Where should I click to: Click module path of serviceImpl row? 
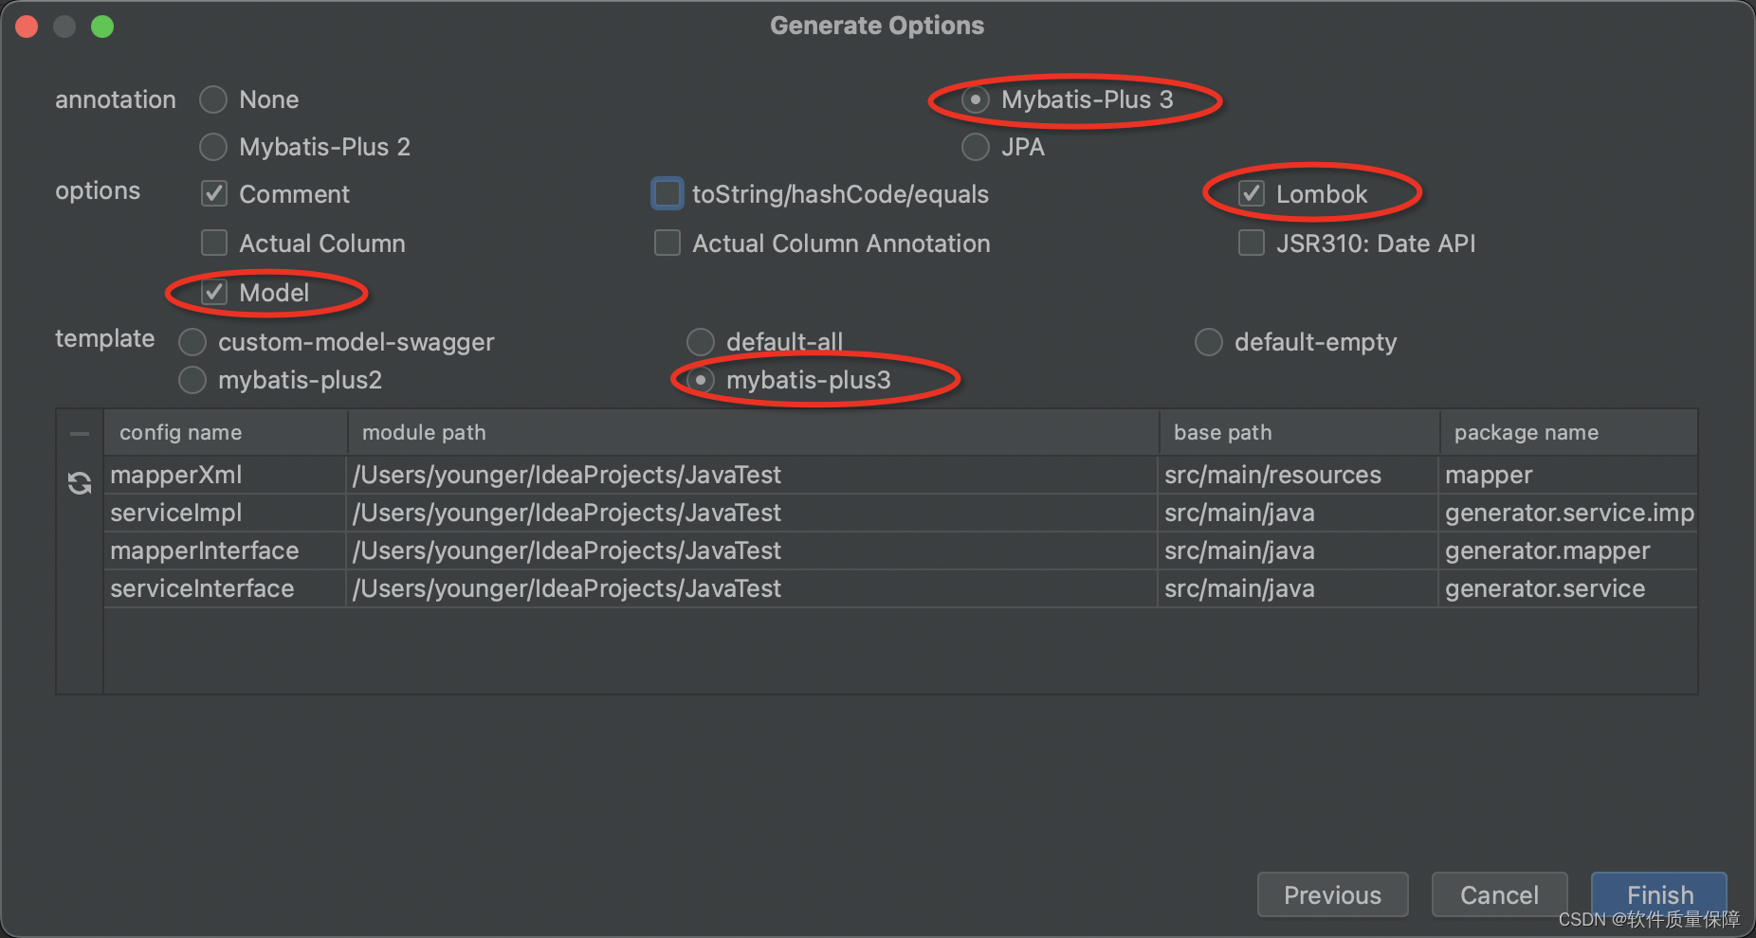[754, 513]
